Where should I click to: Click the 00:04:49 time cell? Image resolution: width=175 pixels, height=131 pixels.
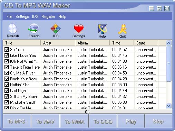coord(119,91)
